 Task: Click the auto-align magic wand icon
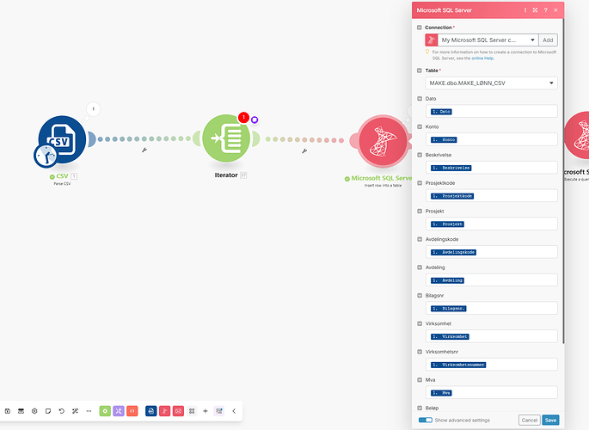[x=75, y=411]
